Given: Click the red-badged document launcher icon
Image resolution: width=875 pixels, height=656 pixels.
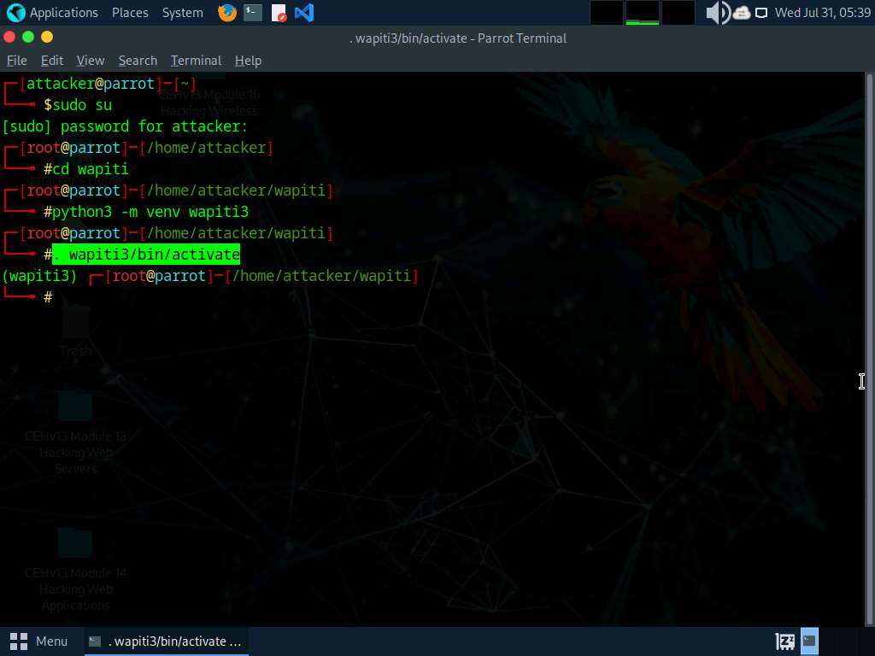Looking at the screenshot, I should pyautogui.click(x=279, y=13).
